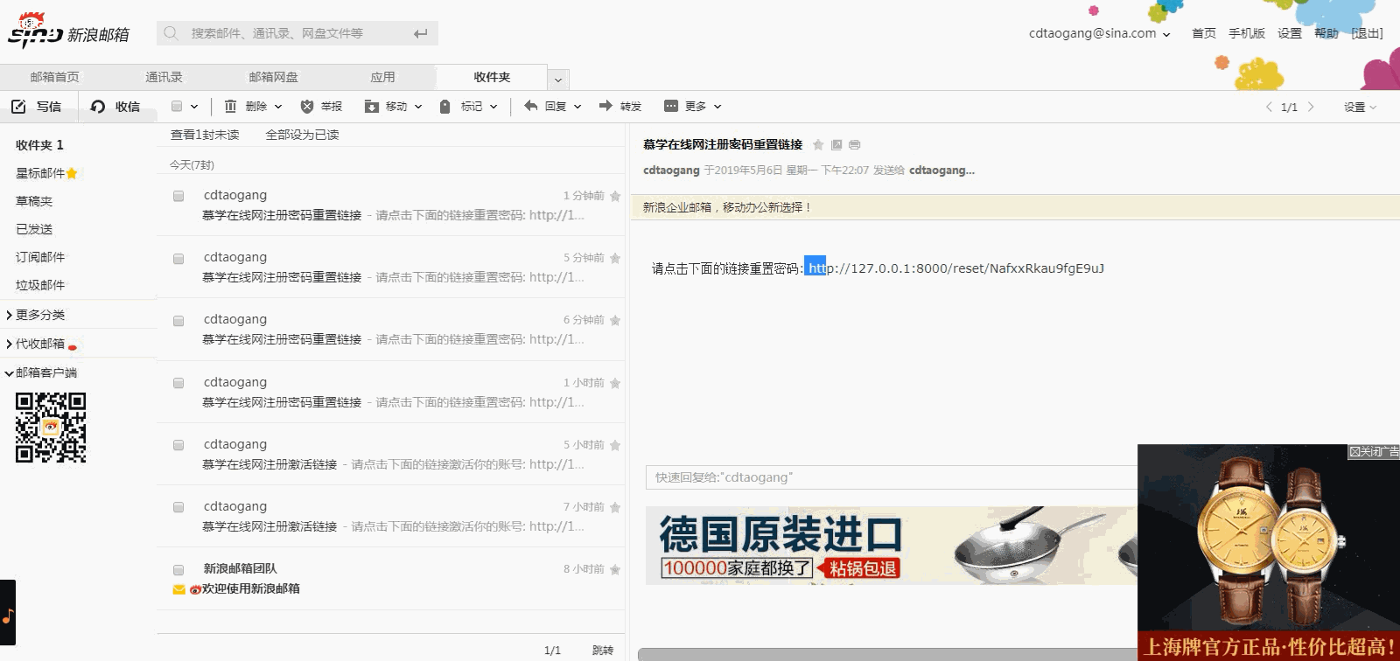The image size is (1400, 661).
Task: Click the 标记 tag icon
Action: coord(444,107)
